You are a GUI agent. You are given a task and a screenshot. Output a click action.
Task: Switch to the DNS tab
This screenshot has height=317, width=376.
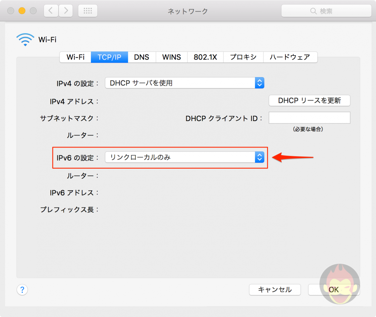click(142, 57)
